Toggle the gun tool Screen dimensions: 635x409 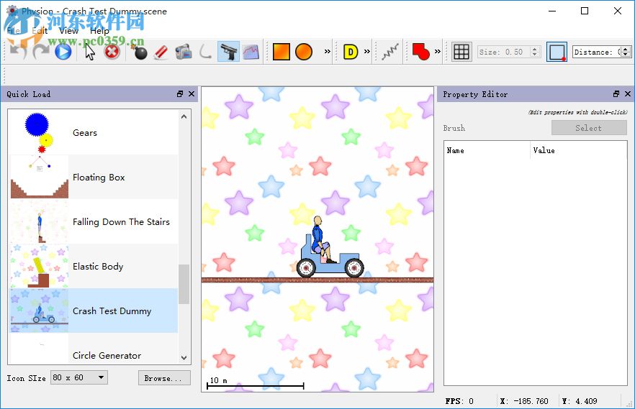coord(228,52)
